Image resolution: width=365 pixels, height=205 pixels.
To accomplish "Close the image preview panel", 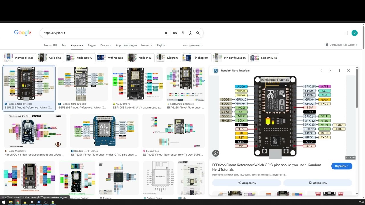I will pos(348,71).
